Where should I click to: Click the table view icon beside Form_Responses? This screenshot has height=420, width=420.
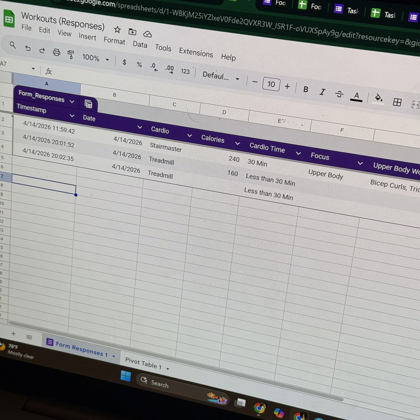(88, 104)
